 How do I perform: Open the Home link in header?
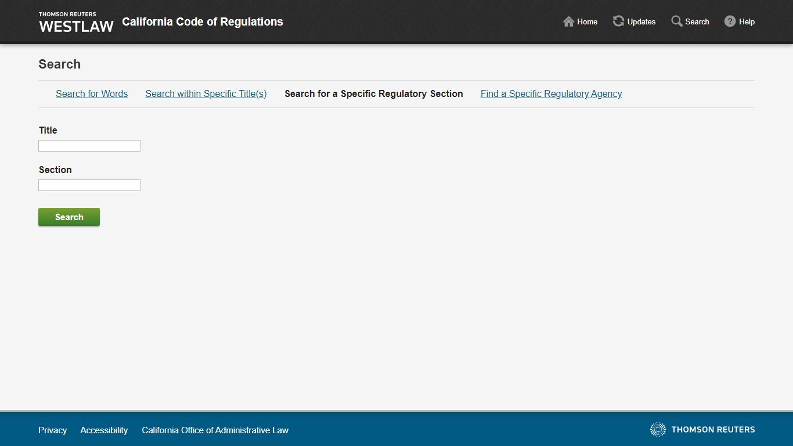pos(587,21)
